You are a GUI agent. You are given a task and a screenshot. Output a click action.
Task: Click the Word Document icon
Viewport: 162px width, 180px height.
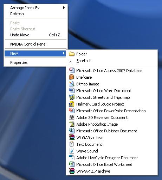(72, 90)
